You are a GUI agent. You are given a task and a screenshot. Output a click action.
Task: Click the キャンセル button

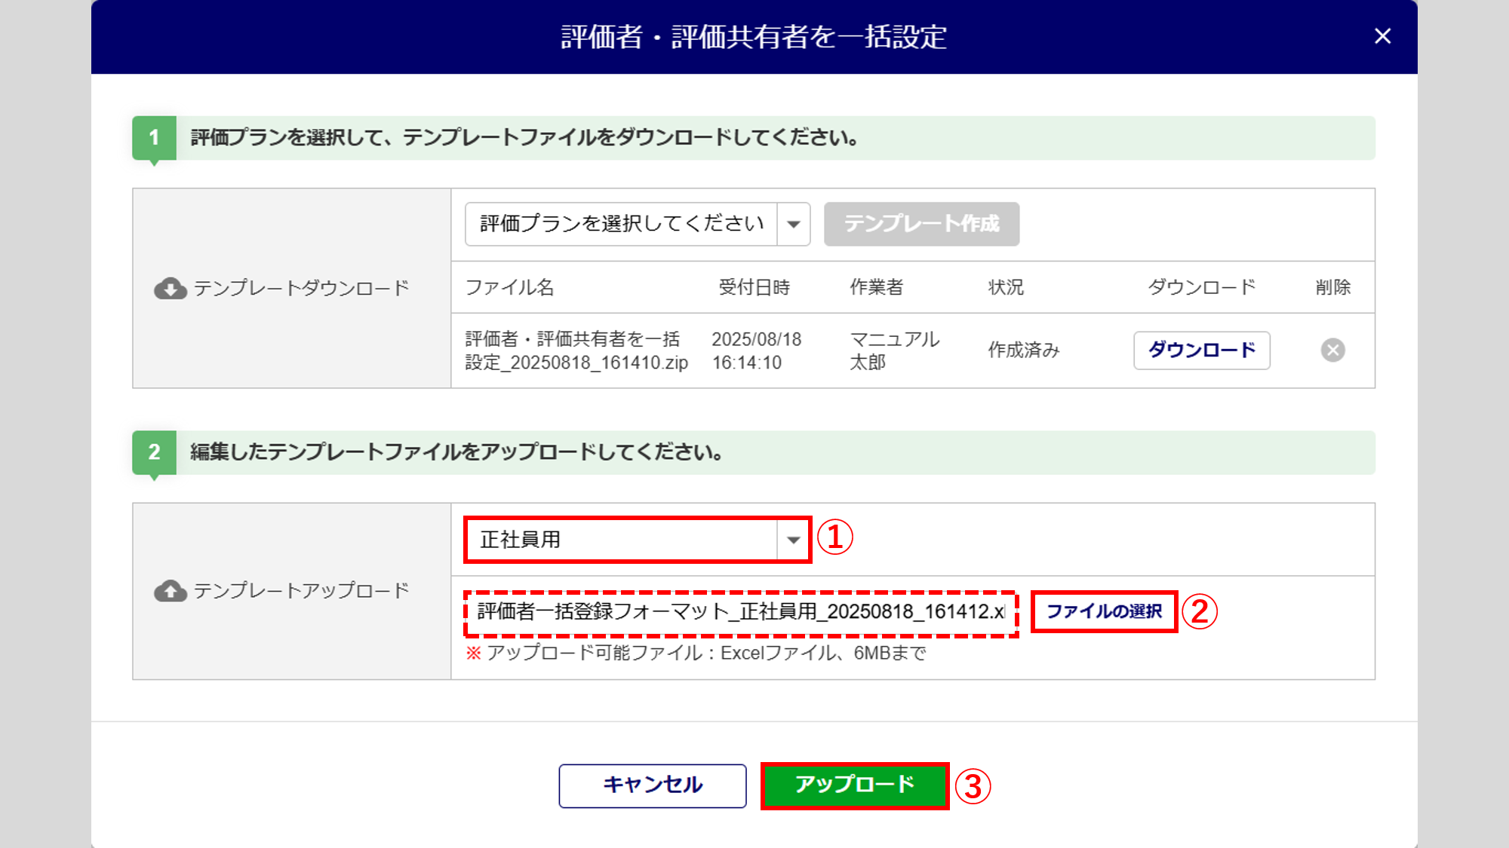pos(653,785)
